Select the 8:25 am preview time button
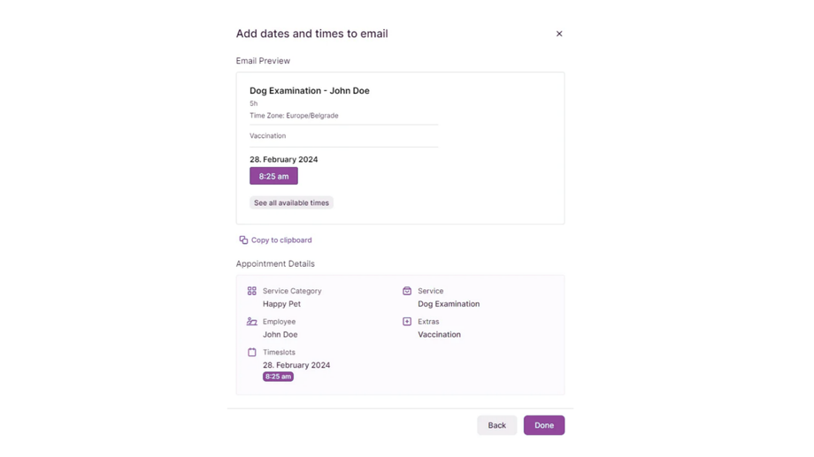 (273, 176)
